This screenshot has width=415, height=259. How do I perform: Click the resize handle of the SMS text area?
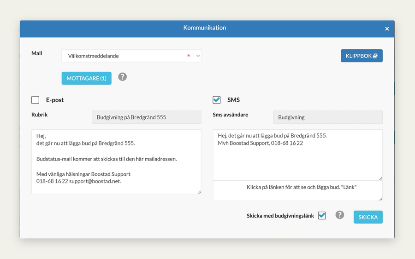click(380, 178)
